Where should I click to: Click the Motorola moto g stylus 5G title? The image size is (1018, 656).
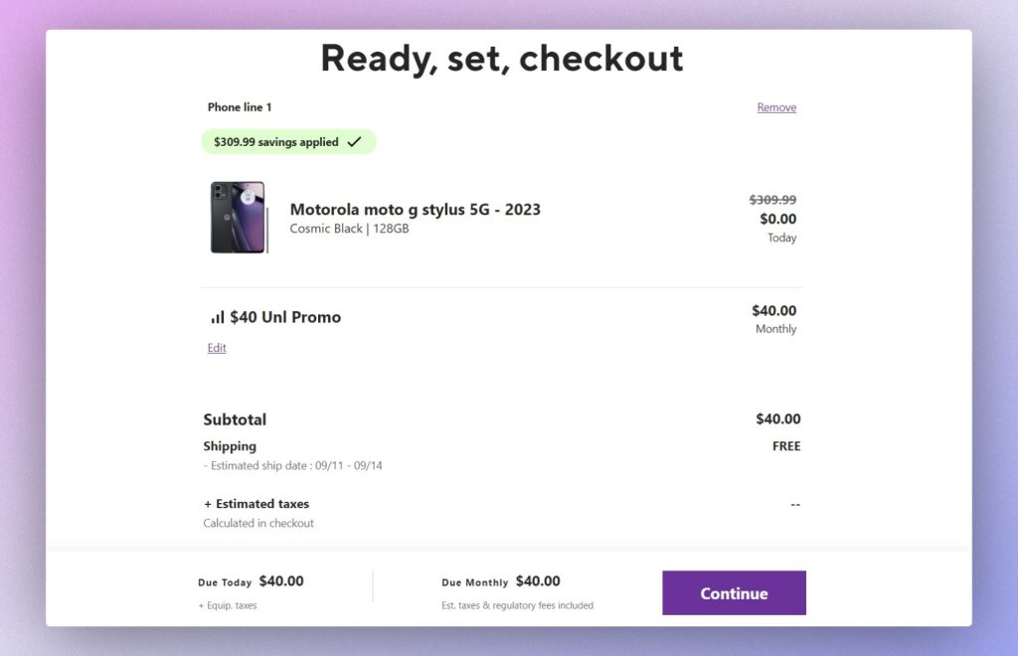(415, 209)
